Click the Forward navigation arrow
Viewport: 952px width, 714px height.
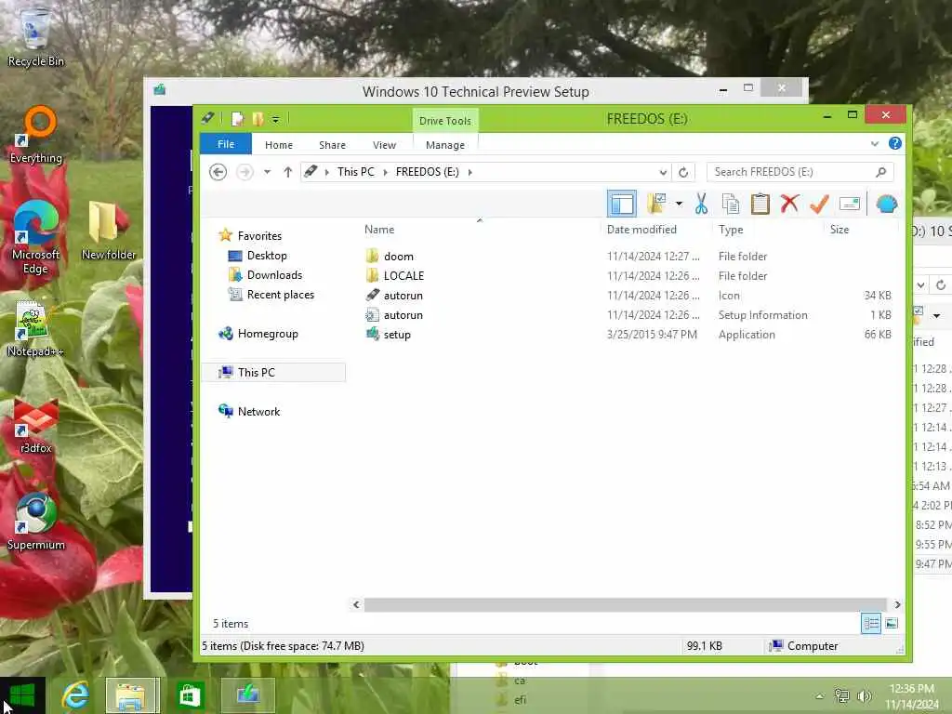click(x=245, y=172)
